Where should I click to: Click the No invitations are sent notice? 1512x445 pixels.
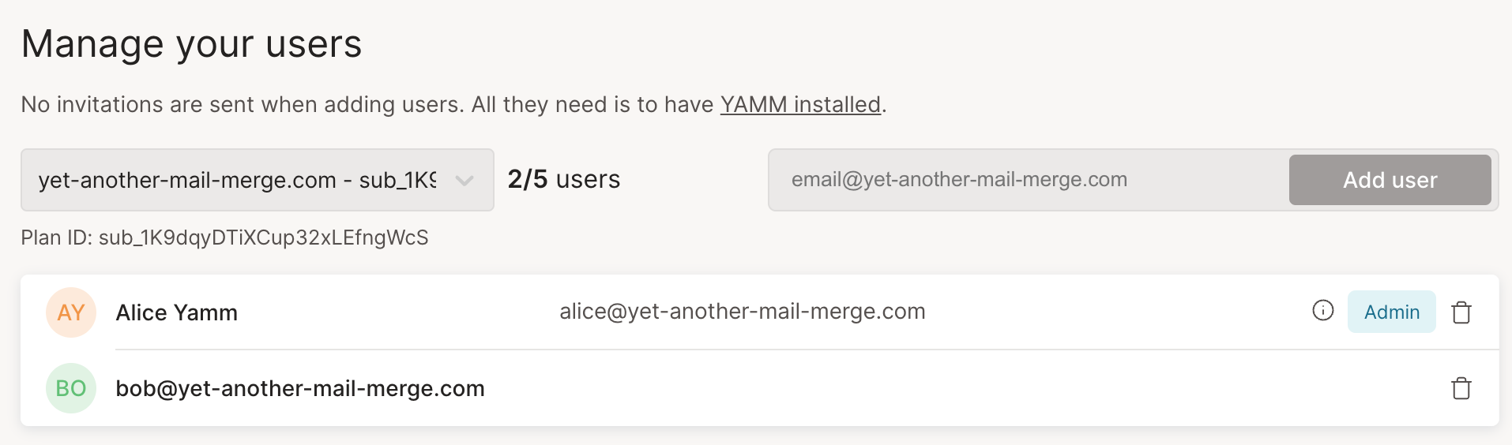363,105
